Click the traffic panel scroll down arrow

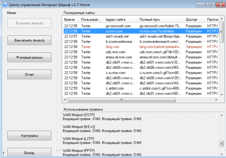(x=221, y=154)
